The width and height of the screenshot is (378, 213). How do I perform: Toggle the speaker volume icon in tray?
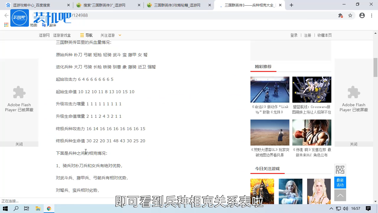[346, 209]
